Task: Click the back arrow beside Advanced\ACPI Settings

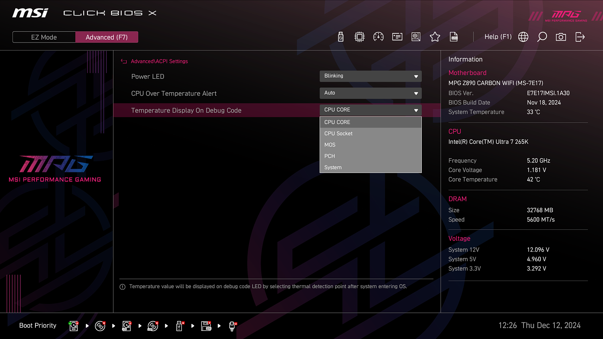Action: 124,61
